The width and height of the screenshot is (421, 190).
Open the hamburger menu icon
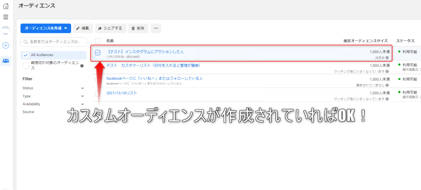tap(6, 17)
